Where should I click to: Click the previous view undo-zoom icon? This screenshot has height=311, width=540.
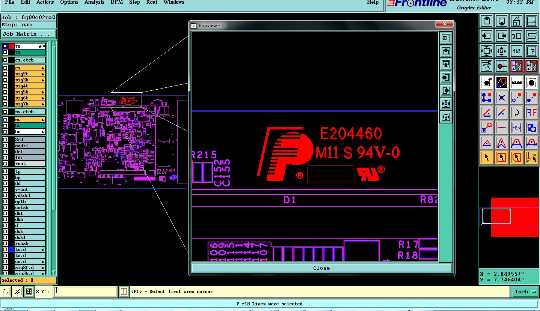(x=517, y=36)
